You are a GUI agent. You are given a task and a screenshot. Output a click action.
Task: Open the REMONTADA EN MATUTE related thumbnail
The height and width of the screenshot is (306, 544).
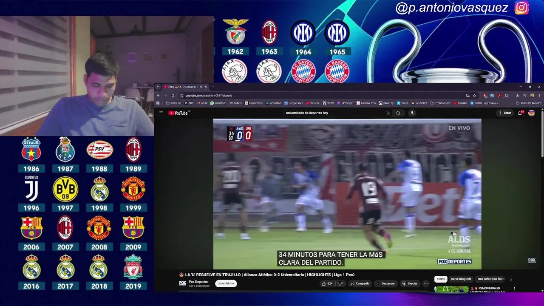tap(451, 289)
